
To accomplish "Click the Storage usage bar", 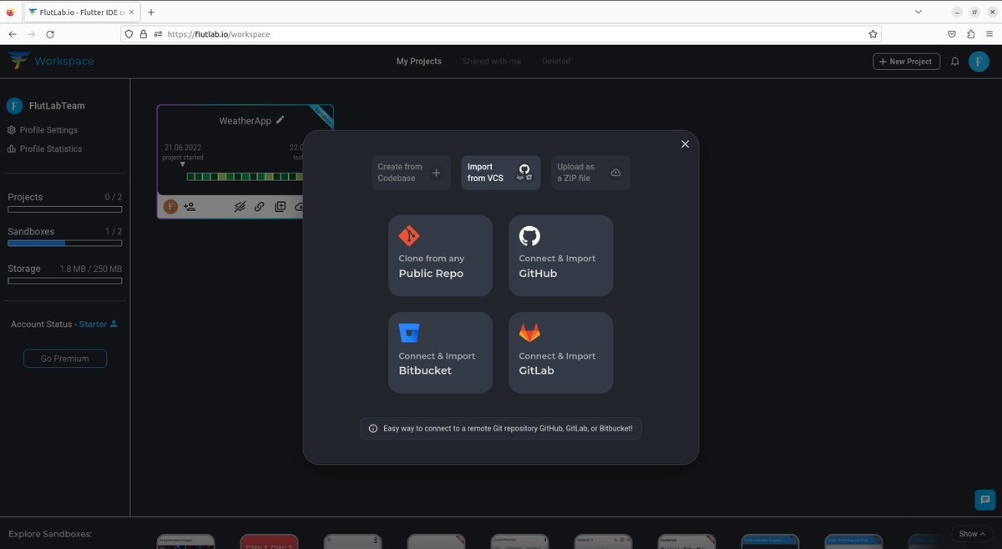I will [65, 281].
